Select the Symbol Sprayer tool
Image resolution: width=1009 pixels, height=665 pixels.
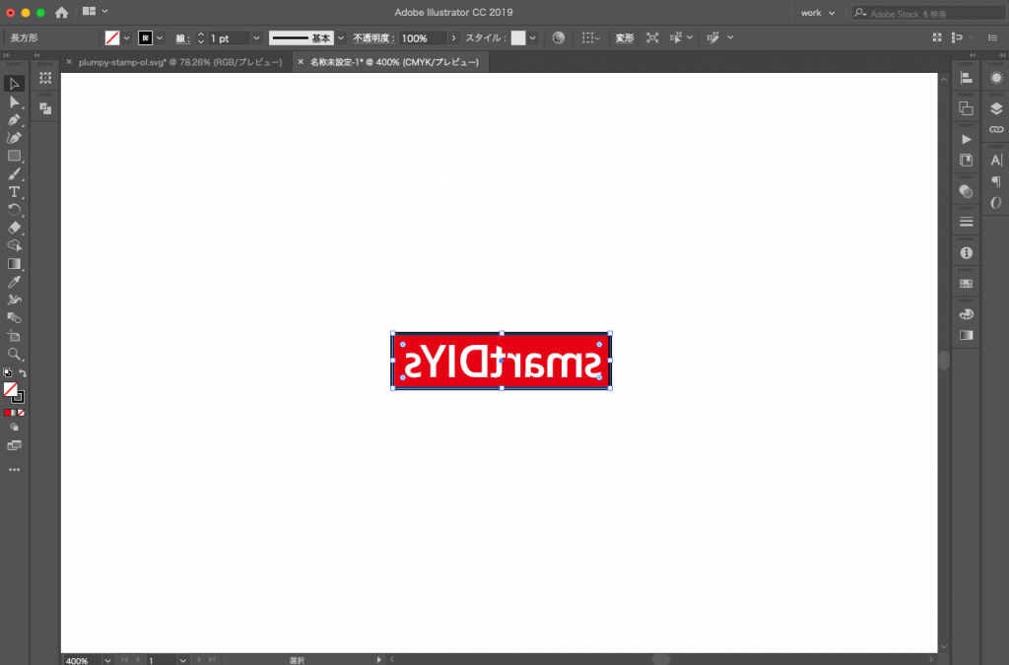tap(14, 299)
